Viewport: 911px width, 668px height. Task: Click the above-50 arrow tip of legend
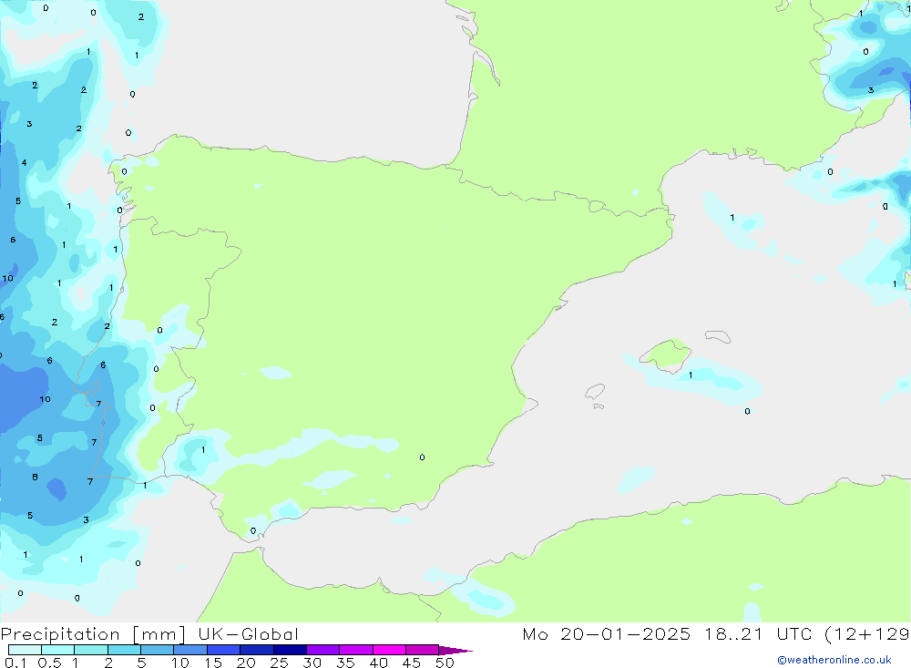coord(455,651)
